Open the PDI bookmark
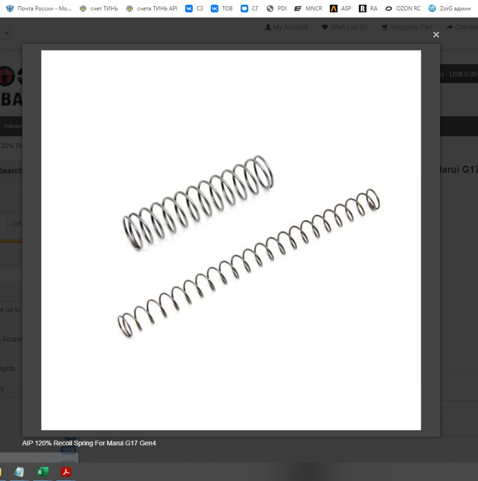The image size is (478, 481). [x=276, y=9]
